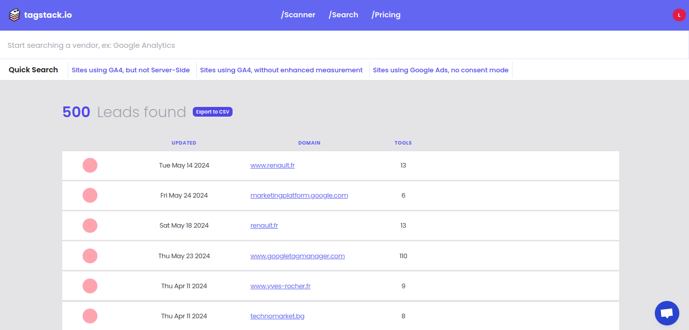Click the date Sat May 18 2024
This screenshot has height=330, width=689.
(184, 226)
